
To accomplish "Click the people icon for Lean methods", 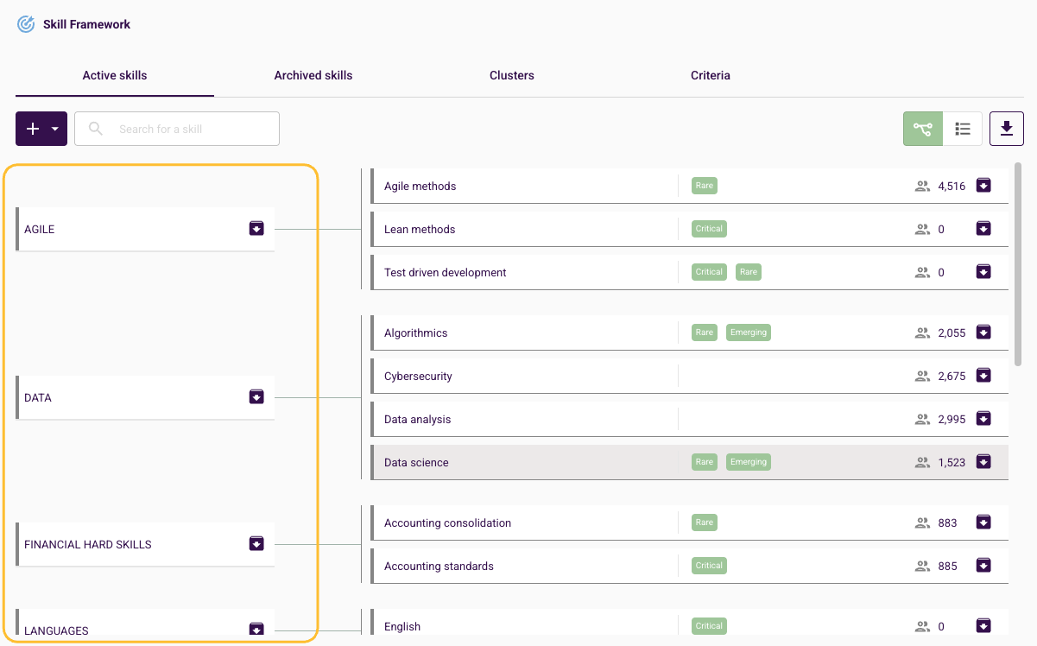I will pyautogui.click(x=922, y=229).
